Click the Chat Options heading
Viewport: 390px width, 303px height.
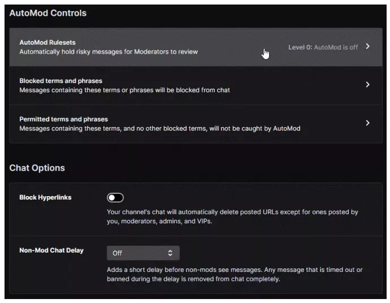pyautogui.click(x=37, y=168)
